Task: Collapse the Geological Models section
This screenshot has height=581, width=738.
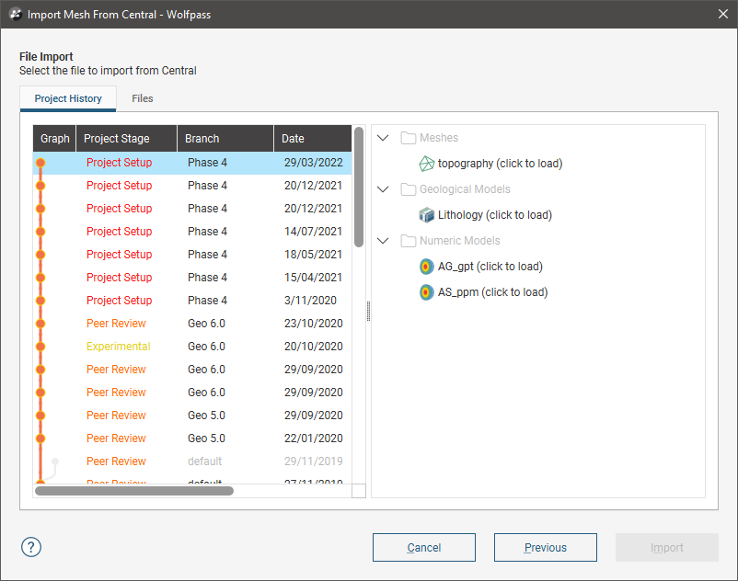Action: coord(384,189)
